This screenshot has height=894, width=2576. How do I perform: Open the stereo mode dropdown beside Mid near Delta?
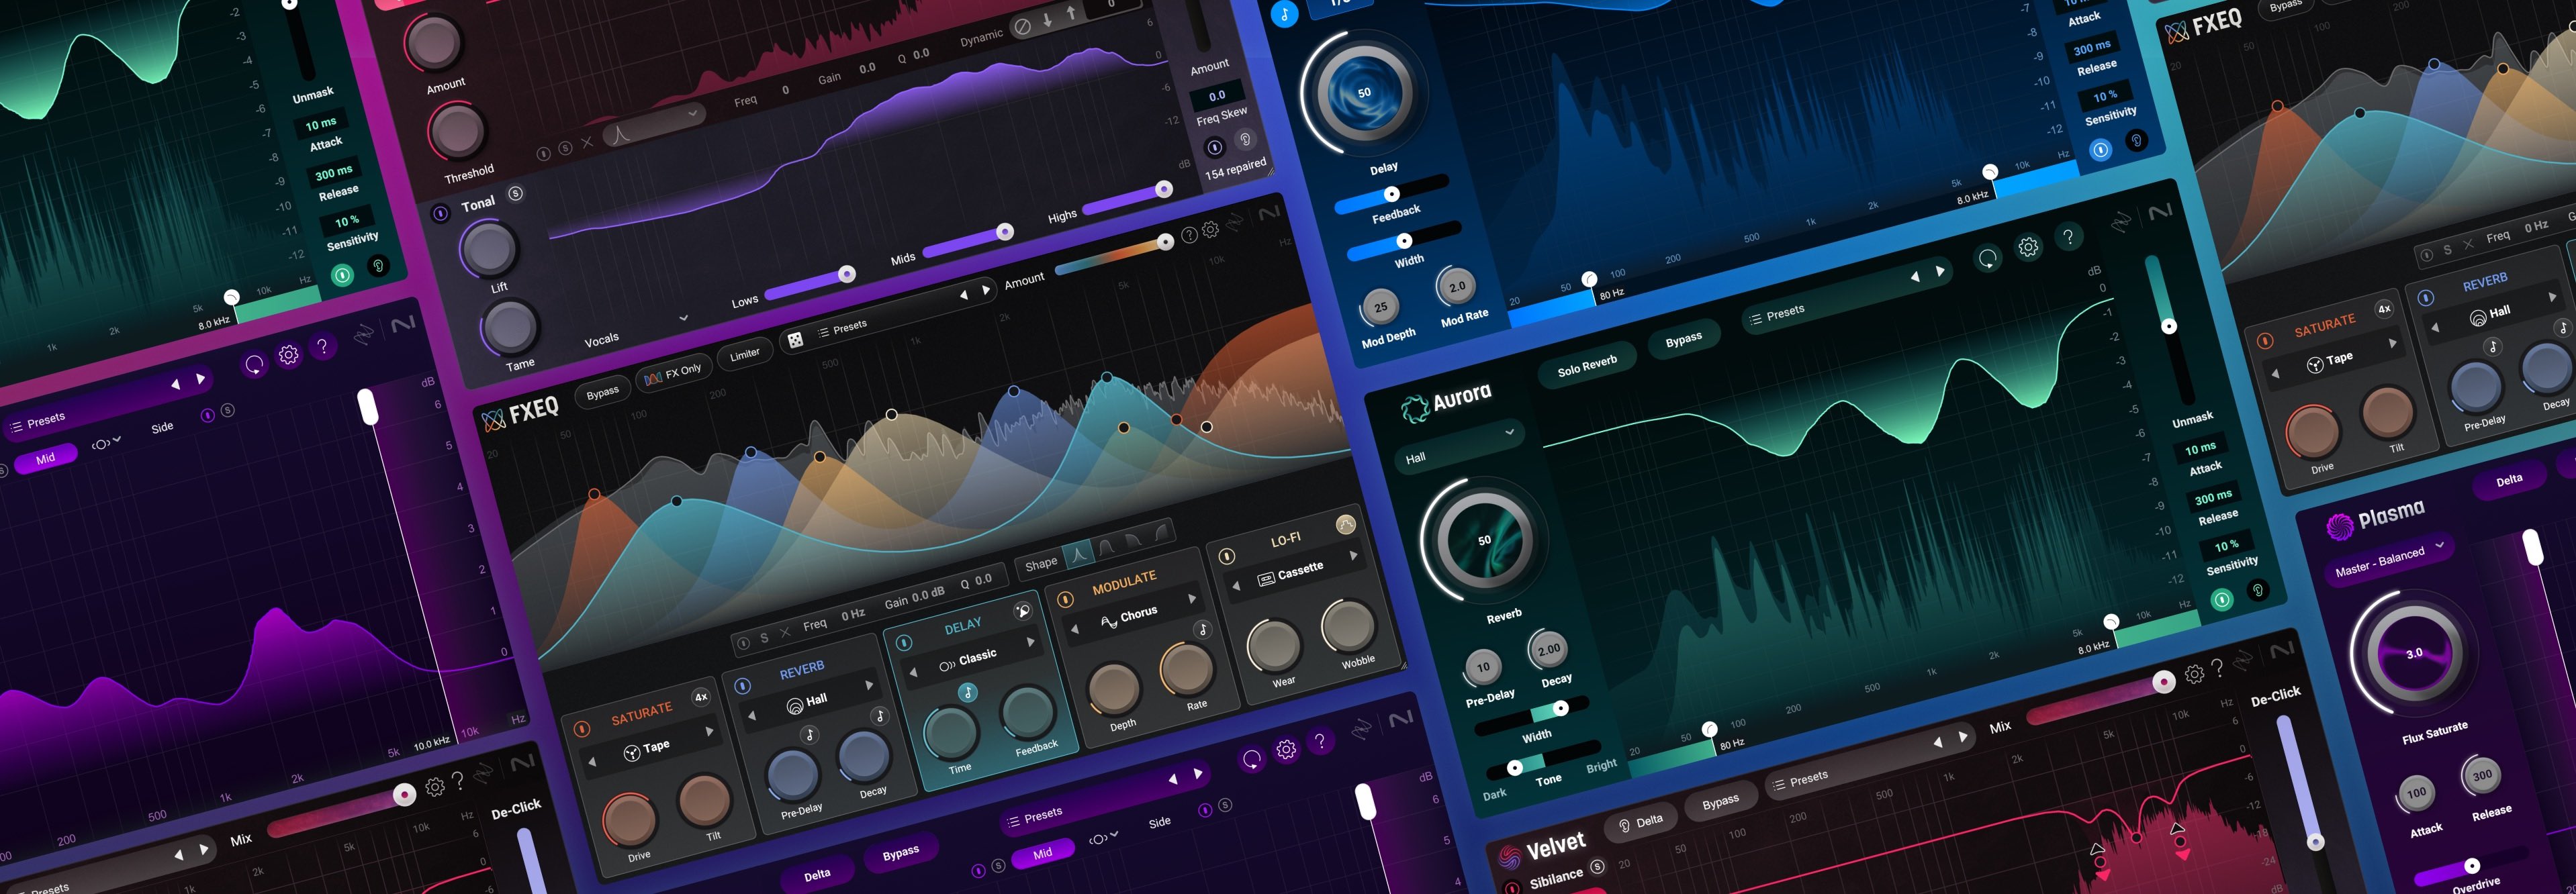click(x=1104, y=837)
